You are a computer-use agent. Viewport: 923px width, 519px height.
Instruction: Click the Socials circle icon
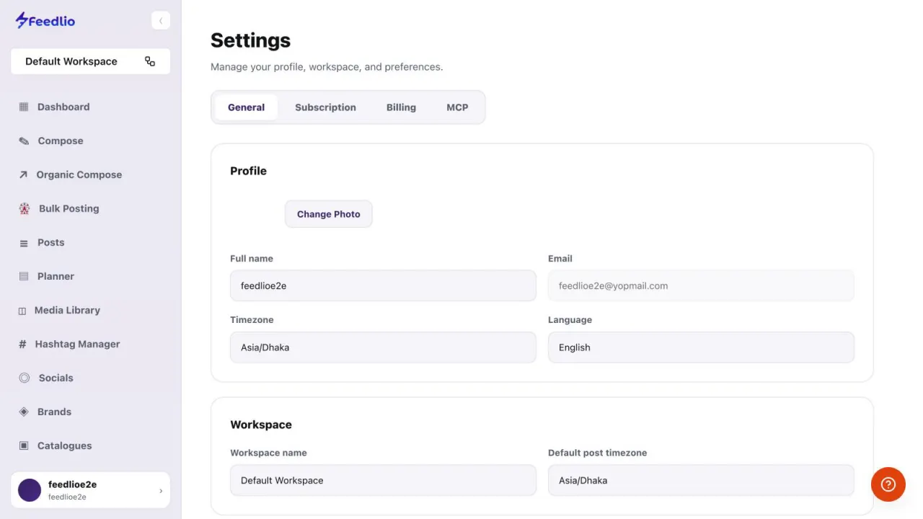pyautogui.click(x=25, y=378)
